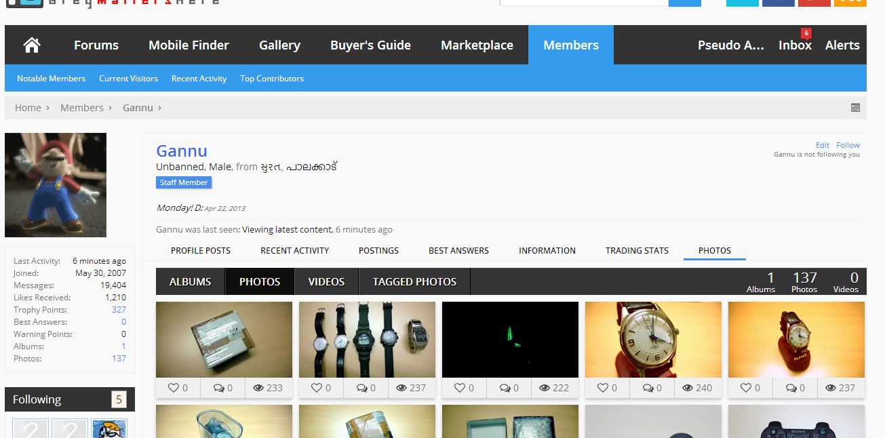
Task: Click the Following count 5
Action: [x=119, y=399]
